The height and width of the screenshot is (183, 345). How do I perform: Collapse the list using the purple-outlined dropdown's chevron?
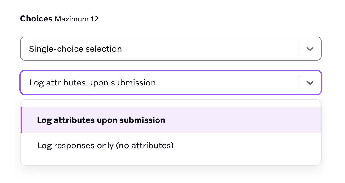310,83
